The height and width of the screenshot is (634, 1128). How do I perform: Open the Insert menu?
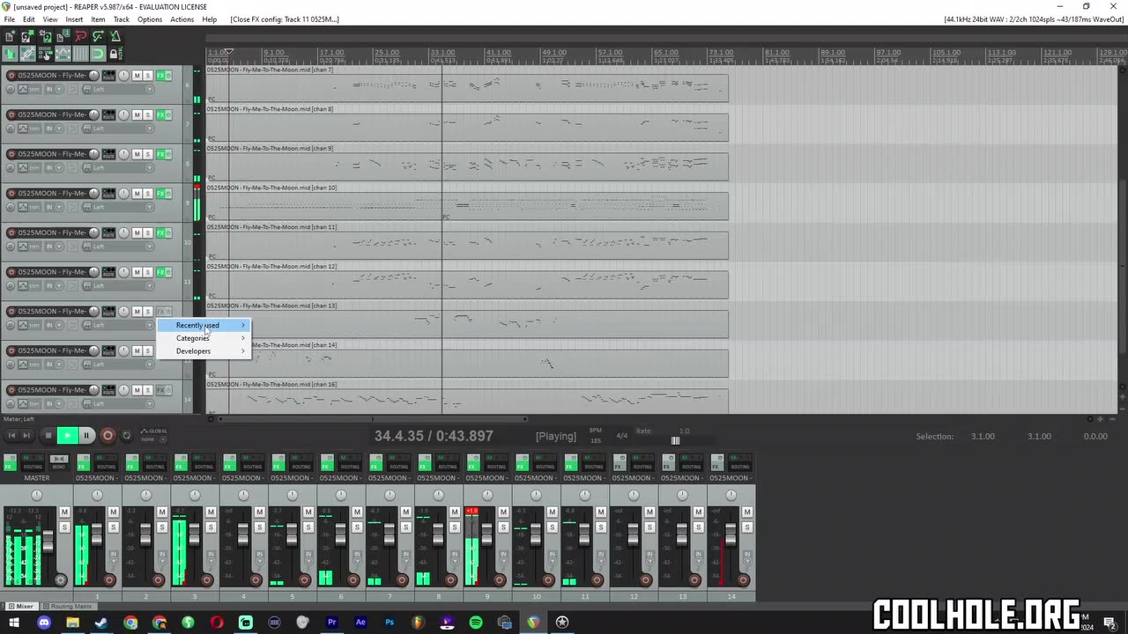point(74,19)
